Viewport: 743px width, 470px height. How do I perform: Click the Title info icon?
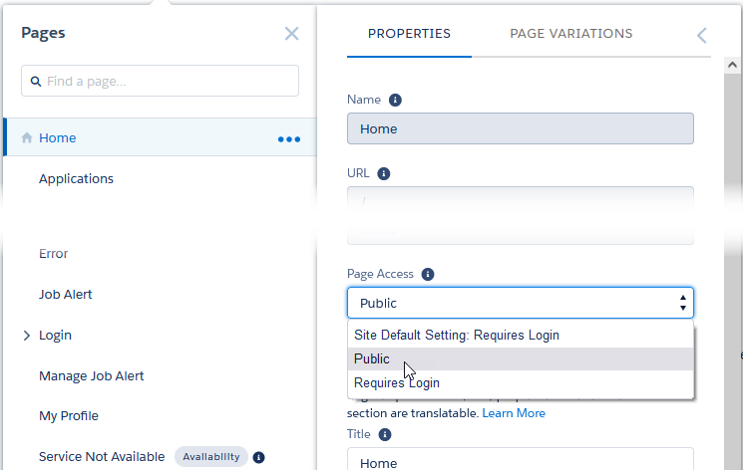[x=385, y=435]
